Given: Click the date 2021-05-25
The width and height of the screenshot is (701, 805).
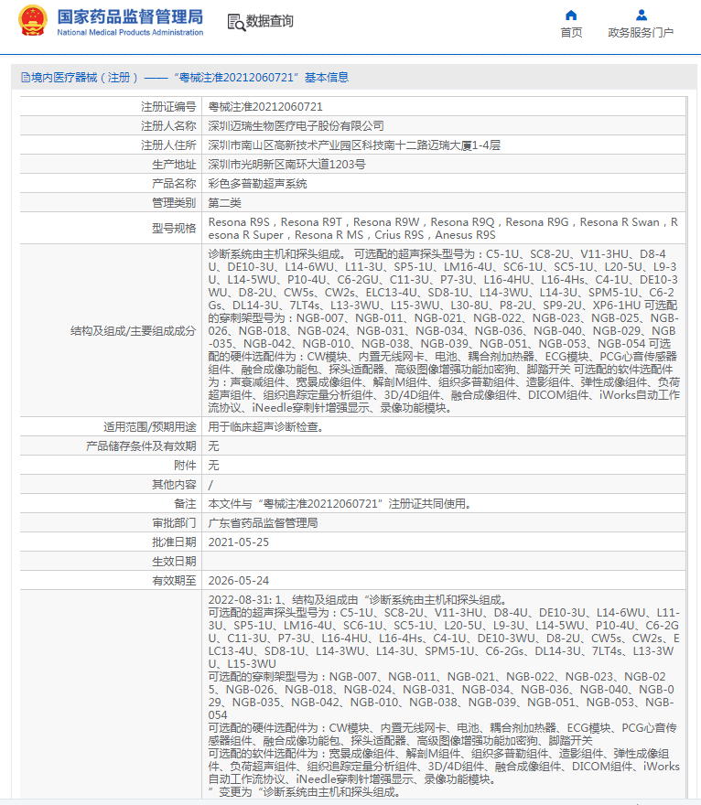Looking at the screenshot, I should [238, 542].
